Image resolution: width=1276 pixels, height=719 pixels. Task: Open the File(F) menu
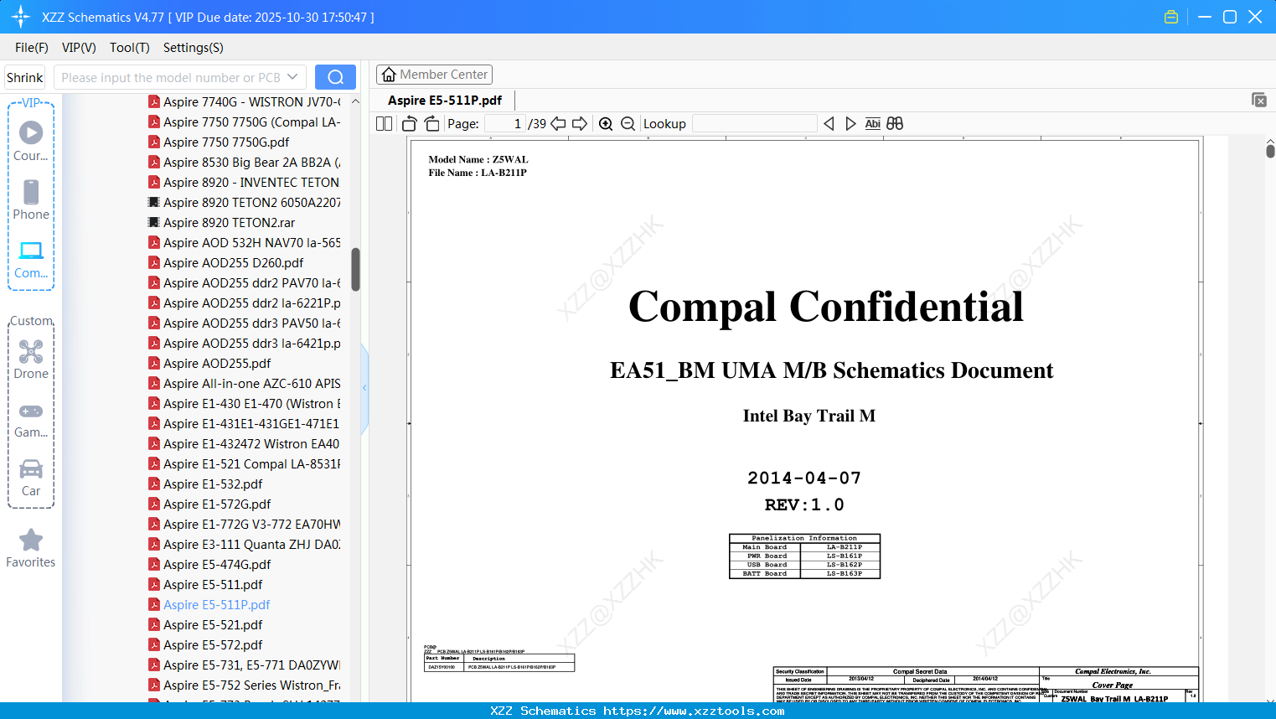(x=32, y=48)
